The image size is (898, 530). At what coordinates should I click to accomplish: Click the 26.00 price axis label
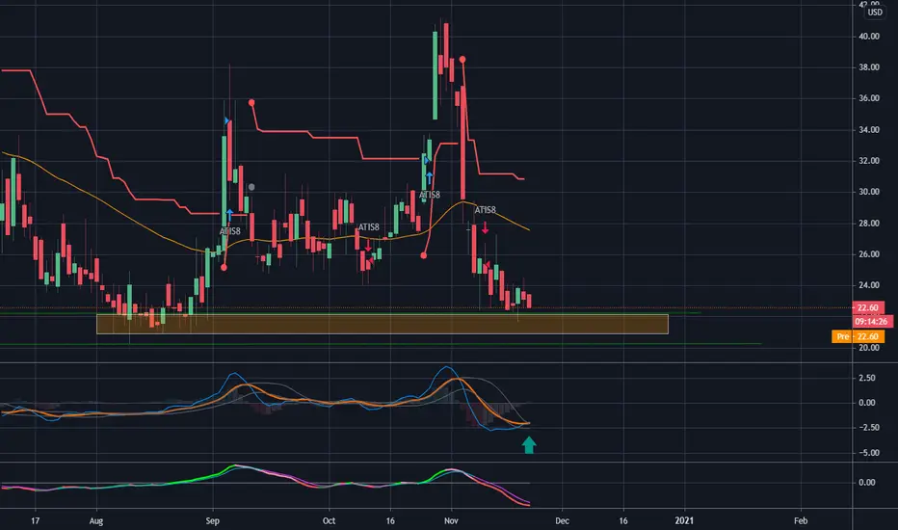[869, 253]
